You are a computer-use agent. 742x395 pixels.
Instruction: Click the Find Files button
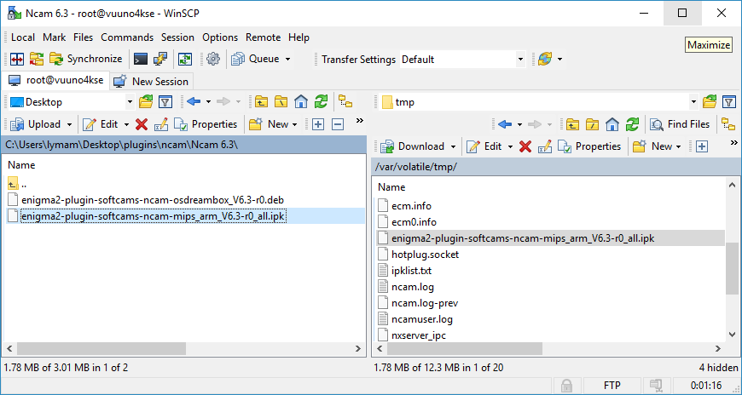681,124
